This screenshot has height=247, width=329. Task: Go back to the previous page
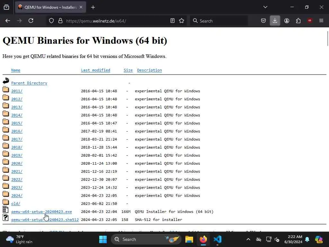8,21
